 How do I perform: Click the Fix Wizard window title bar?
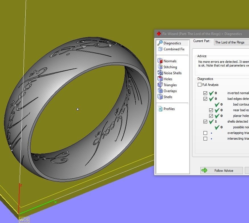[x=201, y=34]
